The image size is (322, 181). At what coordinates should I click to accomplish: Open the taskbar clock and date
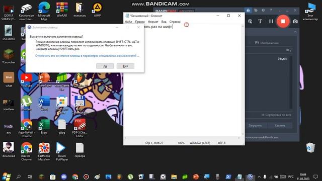pos(303,176)
